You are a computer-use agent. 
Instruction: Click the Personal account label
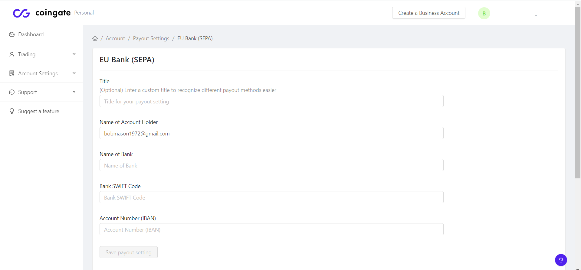tap(84, 13)
